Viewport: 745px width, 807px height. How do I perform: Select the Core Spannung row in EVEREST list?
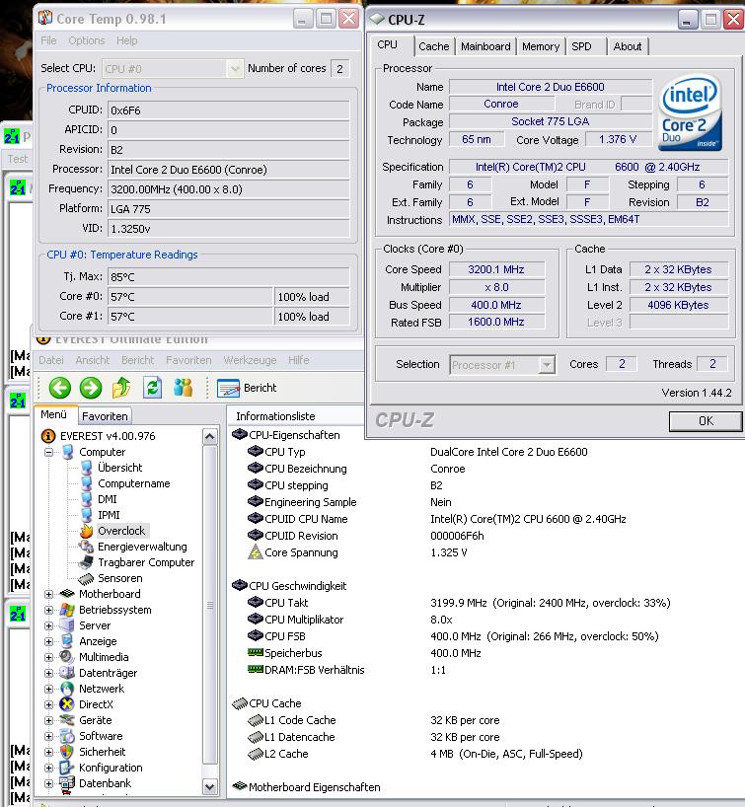pos(358,552)
